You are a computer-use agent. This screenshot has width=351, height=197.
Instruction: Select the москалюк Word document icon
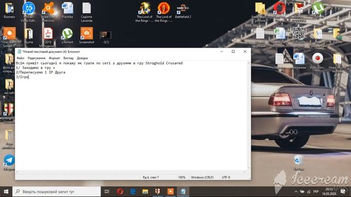299,61
